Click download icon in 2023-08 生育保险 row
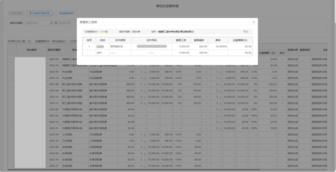 point(145,147)
